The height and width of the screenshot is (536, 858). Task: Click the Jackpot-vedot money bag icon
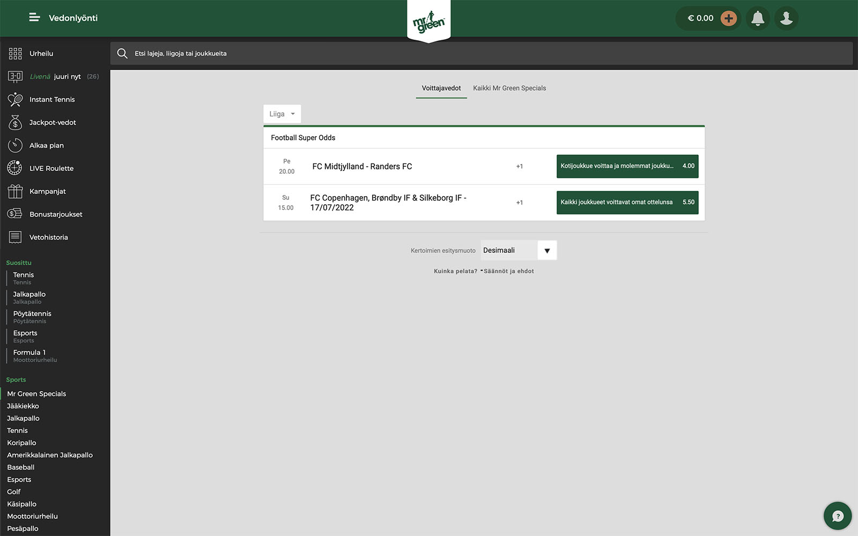coord(15,123)
